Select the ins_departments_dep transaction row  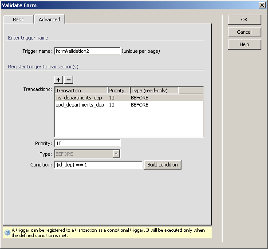pos(80,98)
